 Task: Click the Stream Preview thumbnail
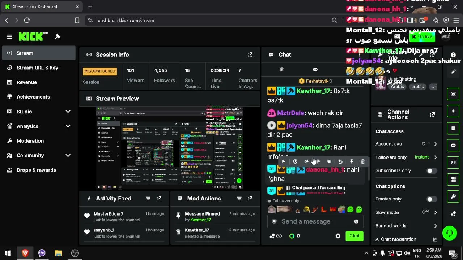tap(170, 148)
